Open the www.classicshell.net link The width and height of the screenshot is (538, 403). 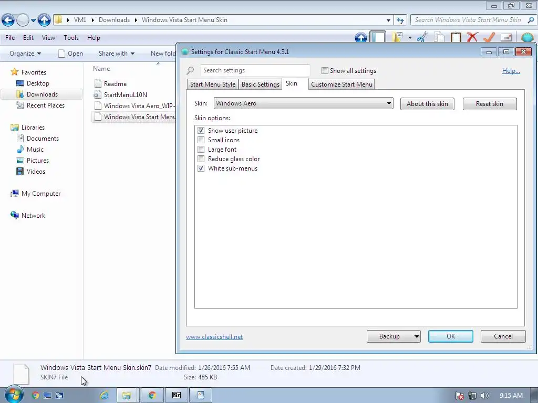[x=214, y=337]
